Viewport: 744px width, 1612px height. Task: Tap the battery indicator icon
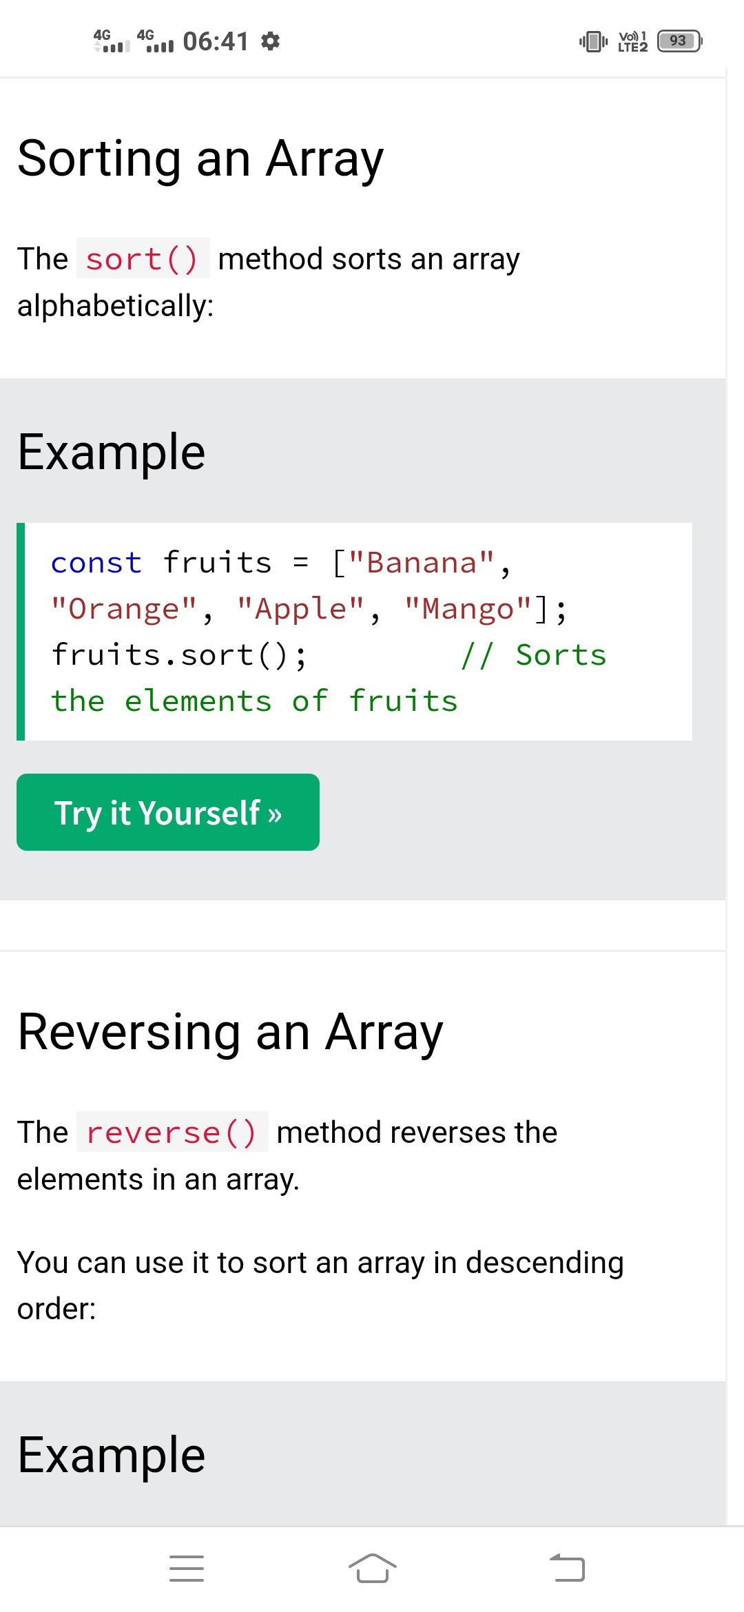point(679,41)
